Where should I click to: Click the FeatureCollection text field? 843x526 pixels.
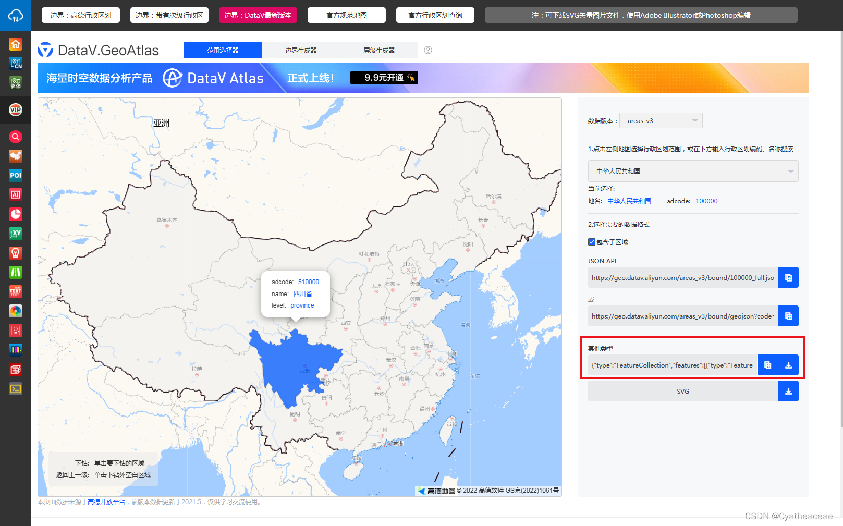pyautogui.click(x=673, y=365)
